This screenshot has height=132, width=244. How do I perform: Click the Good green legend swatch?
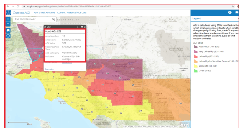[x=196, y=71]
